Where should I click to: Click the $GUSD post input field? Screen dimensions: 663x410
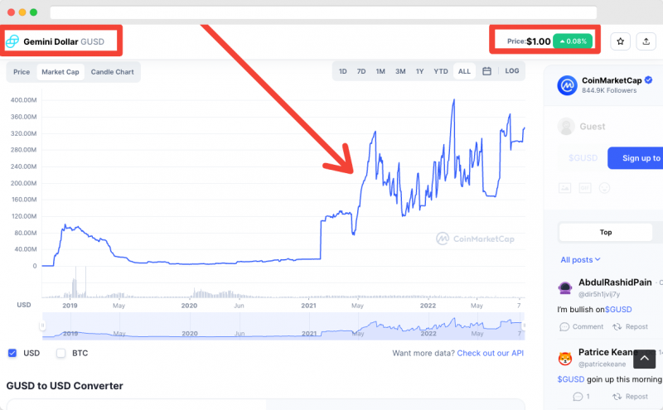coord(583,158)
